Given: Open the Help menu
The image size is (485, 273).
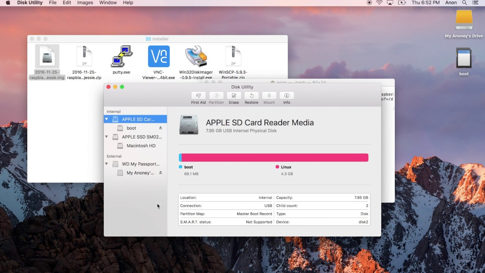Looking at the screenshot, I should coord(128,3).
